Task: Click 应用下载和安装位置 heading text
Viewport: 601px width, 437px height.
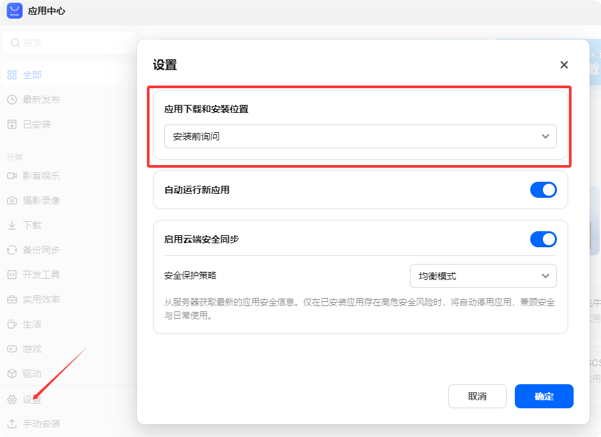Action: (x=206, y=109)
